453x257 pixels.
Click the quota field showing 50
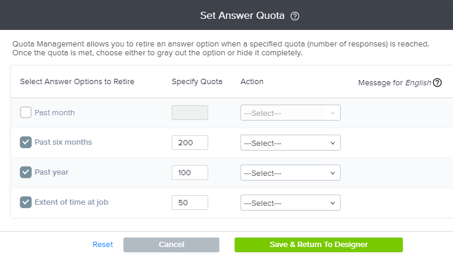(189, 203)
